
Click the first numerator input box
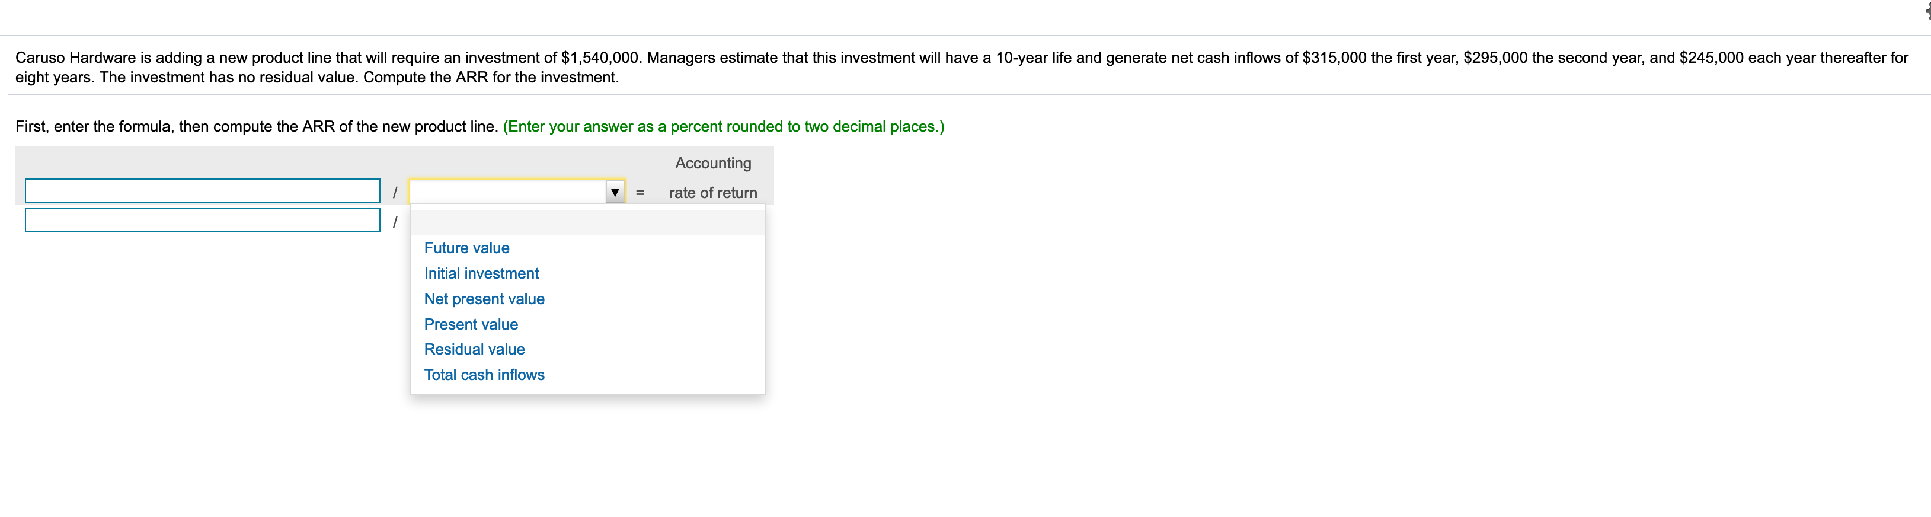coord(202,190)
